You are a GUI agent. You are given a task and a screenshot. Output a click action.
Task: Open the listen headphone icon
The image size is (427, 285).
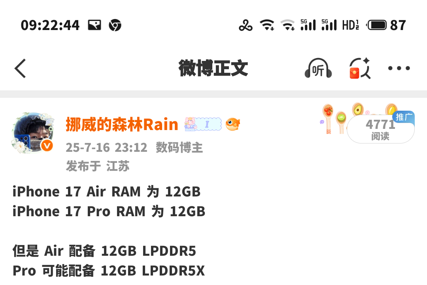coord(318,68)
